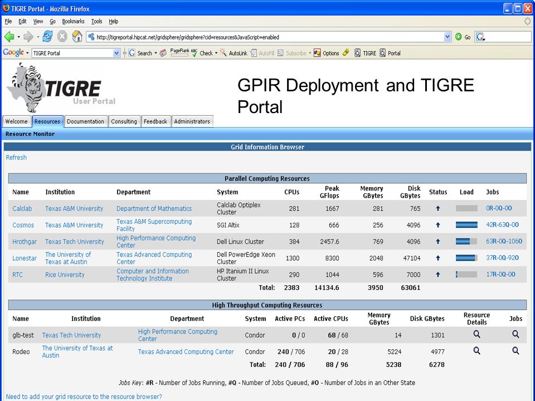Open the Edit menu

tap(22, 22)
